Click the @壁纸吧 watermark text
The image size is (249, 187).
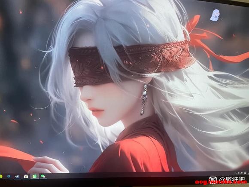(232, 180)
